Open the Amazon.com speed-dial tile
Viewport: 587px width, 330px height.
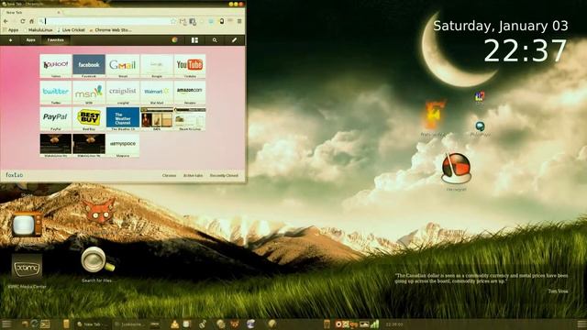pos(190,93)
